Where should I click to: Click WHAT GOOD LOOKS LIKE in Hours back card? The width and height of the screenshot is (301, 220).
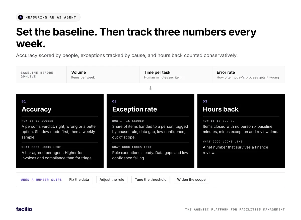tap(222, 141)
